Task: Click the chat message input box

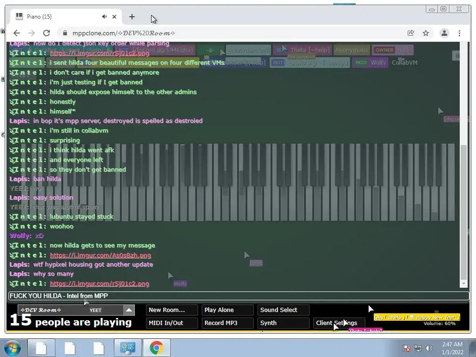Action: point(238,296)
